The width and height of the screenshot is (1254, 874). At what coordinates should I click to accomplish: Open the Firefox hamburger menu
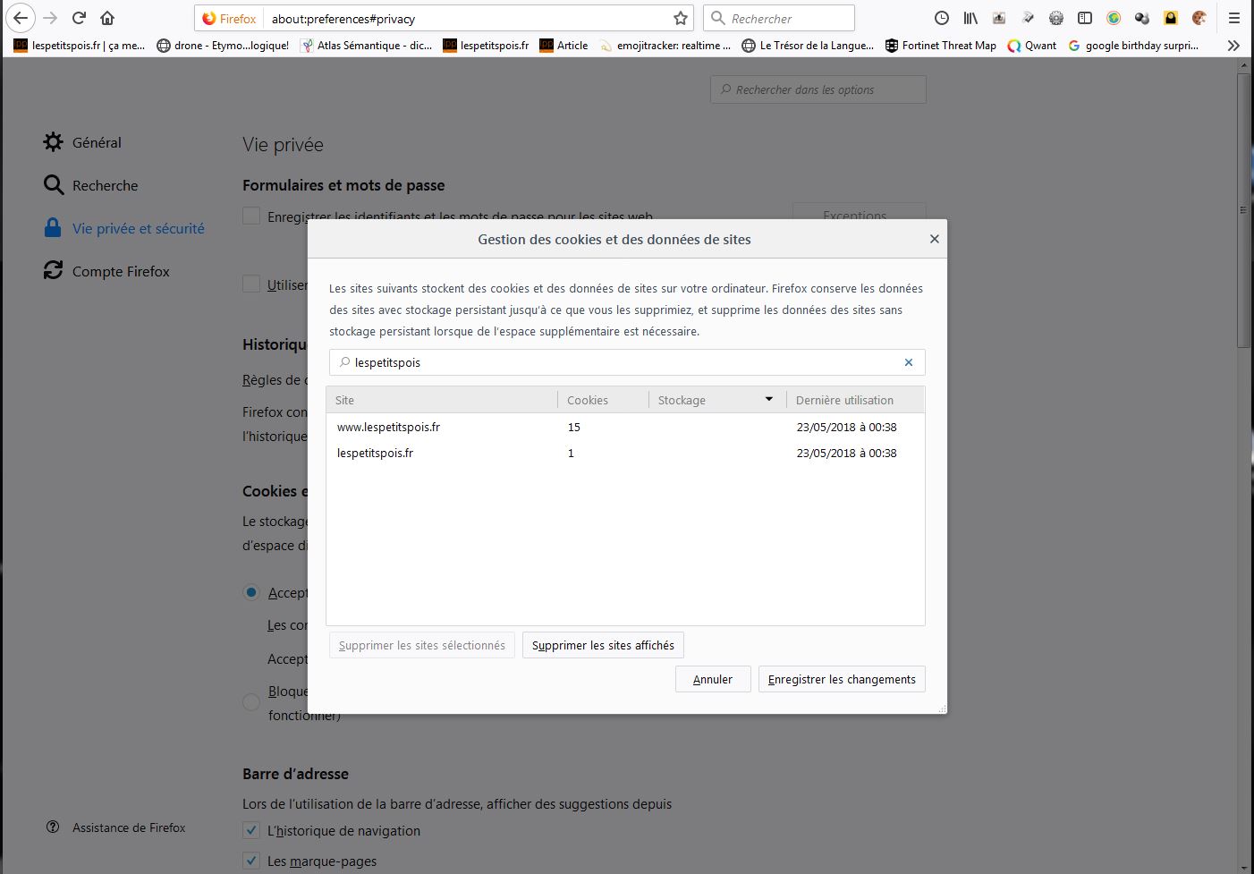pyautogui.click(x=1234, y=18)
